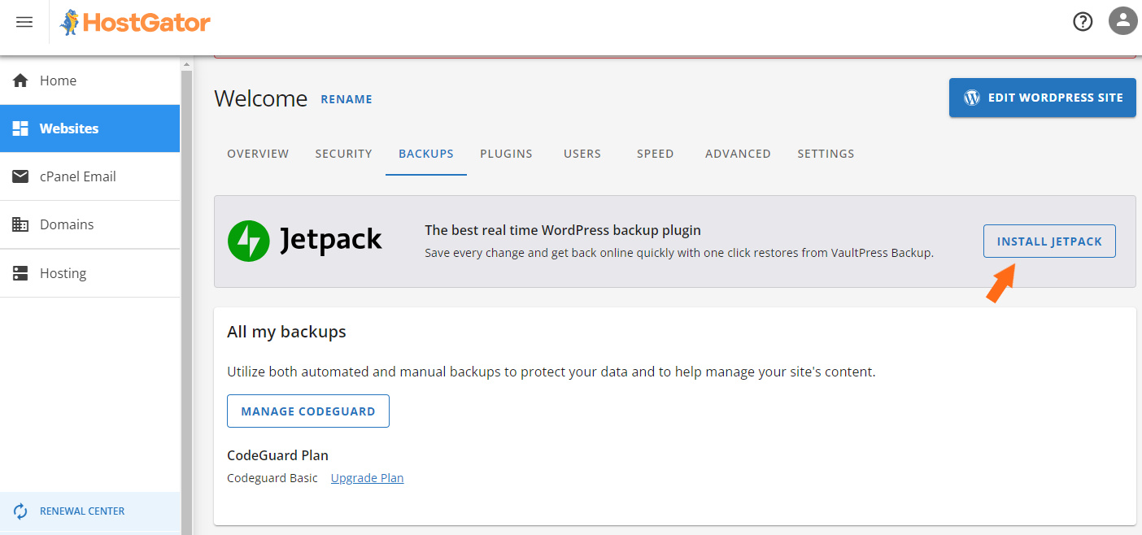This screenshot has height=535, width=1142.
Task: Open the help question mark icon
Action: click(x=1083, y=21)
